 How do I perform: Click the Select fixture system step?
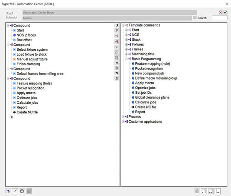click(32, 50)
